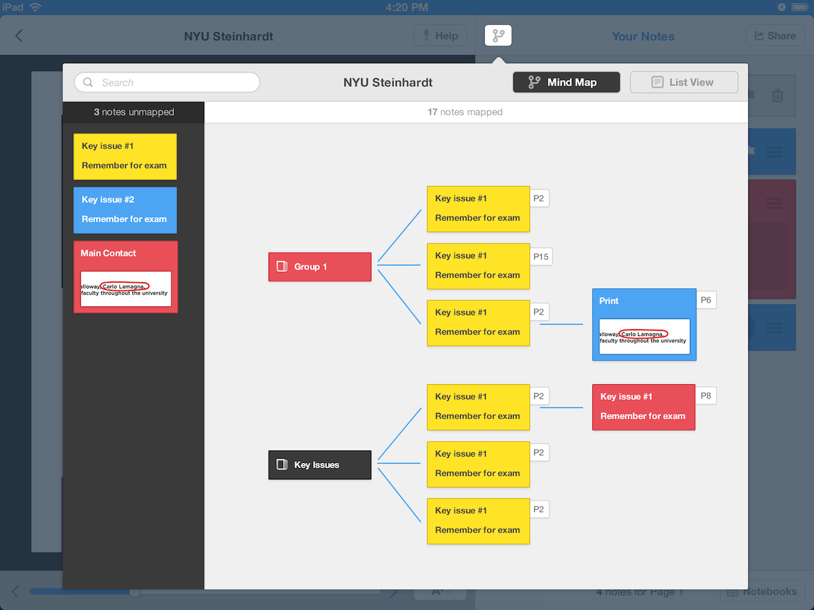The image size is (814, 610).
Task: Tap the battery icon in the status bar
Action: tap(800, 8)
